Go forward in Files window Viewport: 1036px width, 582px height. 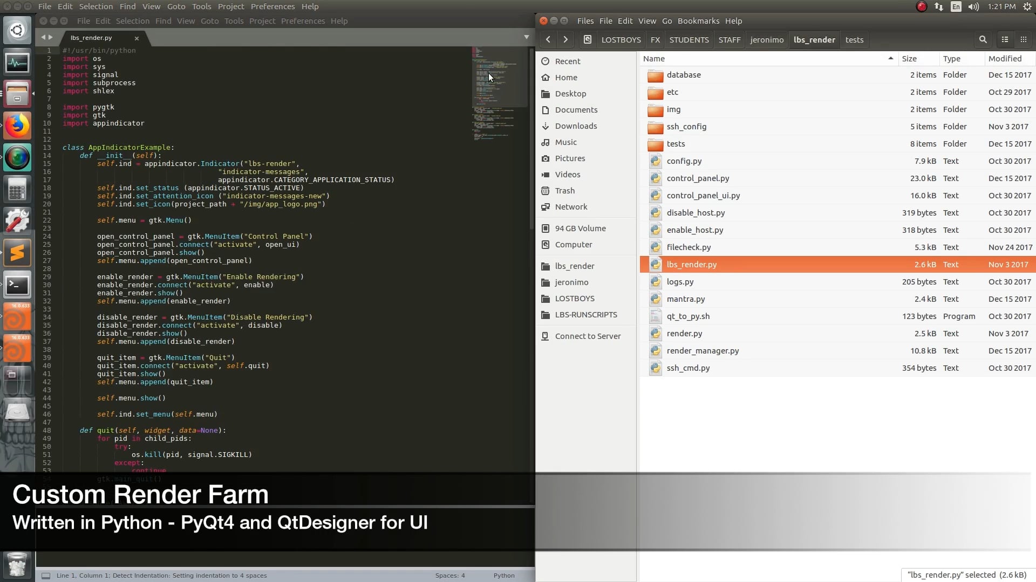point(565,39)
